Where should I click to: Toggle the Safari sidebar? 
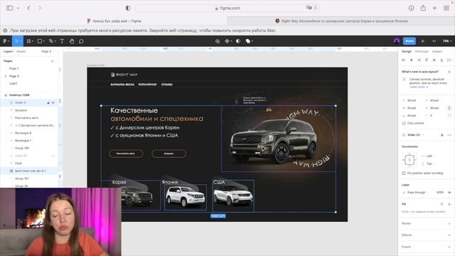point(9,8)
